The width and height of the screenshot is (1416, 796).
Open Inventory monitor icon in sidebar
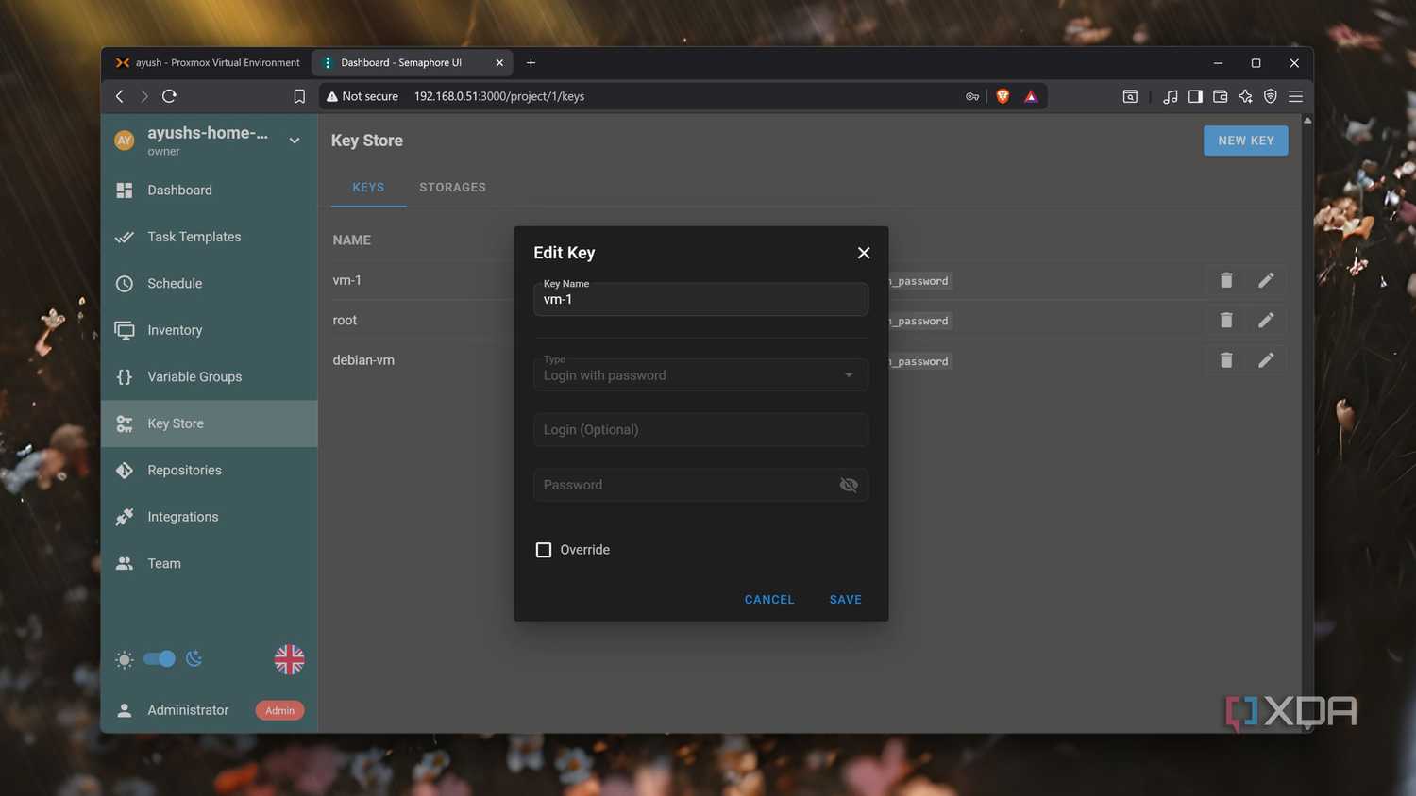click(125, 330)
